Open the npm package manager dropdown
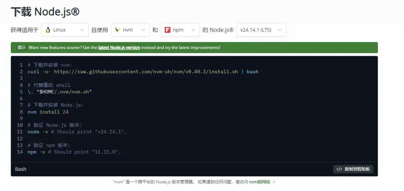This screenshot has height=191, width=404. pos(180,30)
